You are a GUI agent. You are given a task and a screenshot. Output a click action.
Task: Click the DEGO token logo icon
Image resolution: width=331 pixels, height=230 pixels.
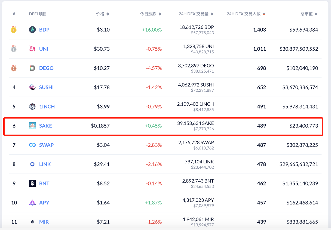pyautogui.click(x=32, y=68)
